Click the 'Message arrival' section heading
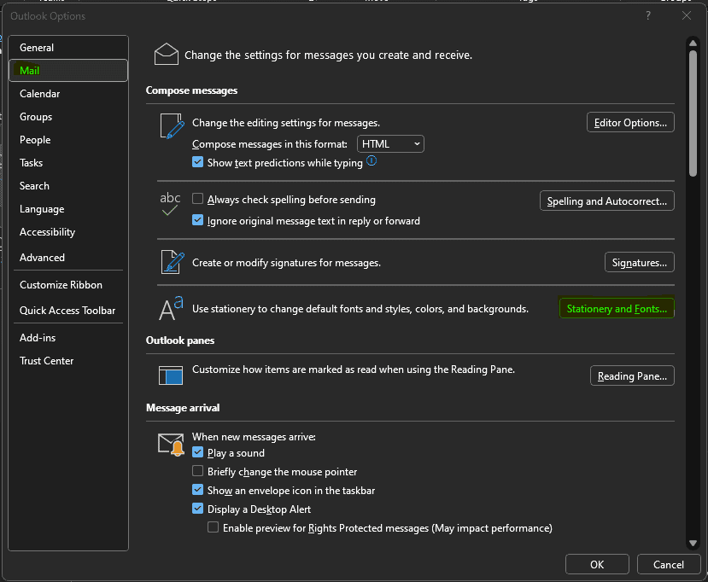This screenshot has height=582, width=708. click(183, 407)
